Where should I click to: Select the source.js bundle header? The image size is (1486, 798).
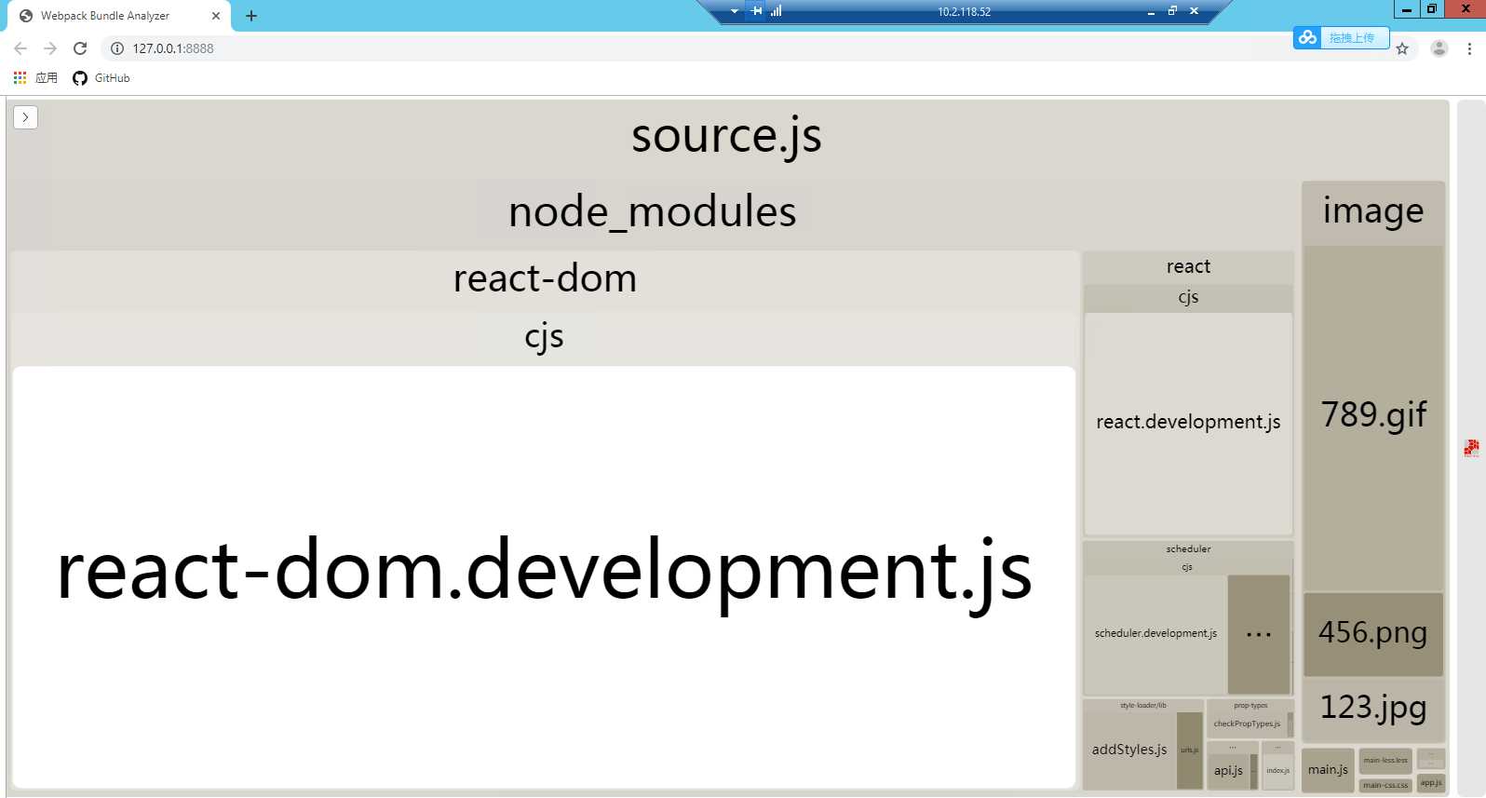point(726,137)
